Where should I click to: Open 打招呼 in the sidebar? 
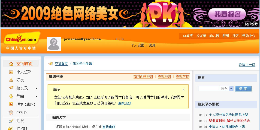tap(22, 128)
